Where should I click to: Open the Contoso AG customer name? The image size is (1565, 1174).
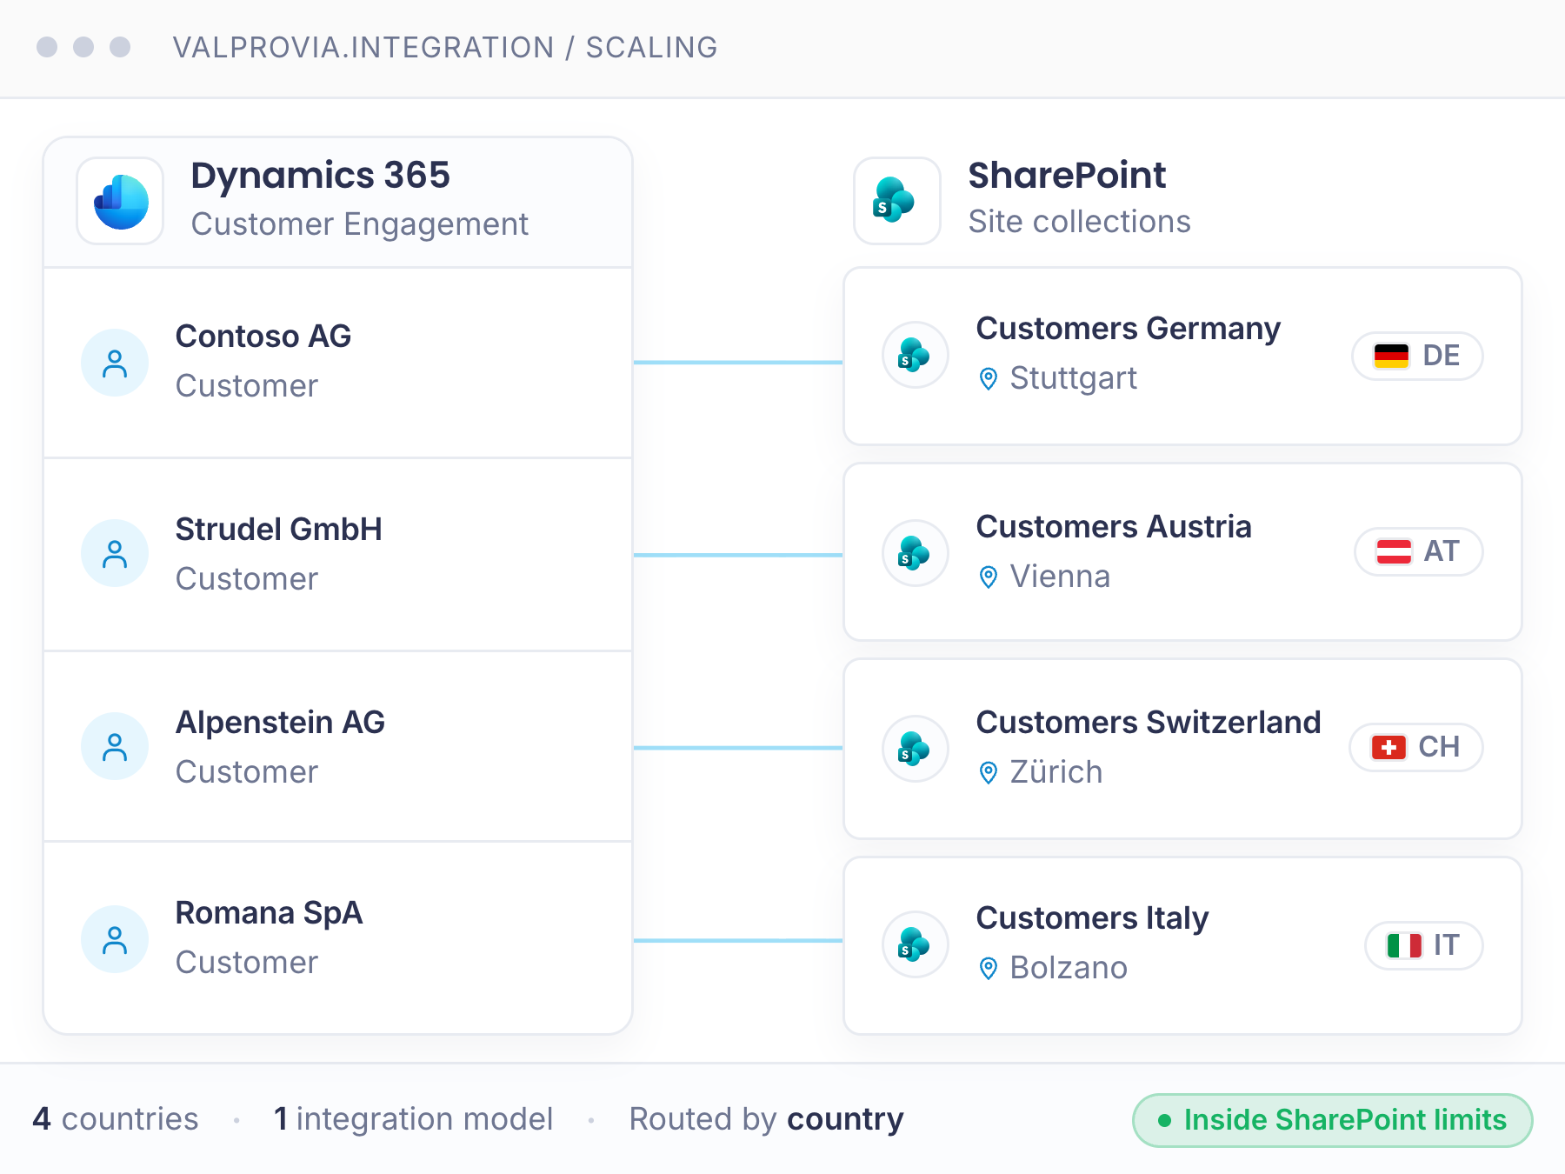(263, 337)
